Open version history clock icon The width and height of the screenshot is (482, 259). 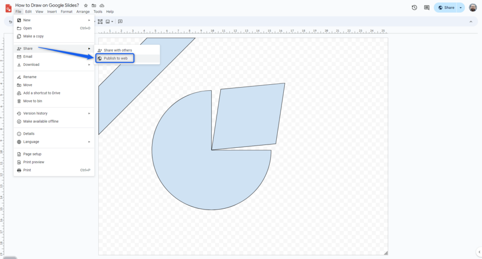coord(414,8)
